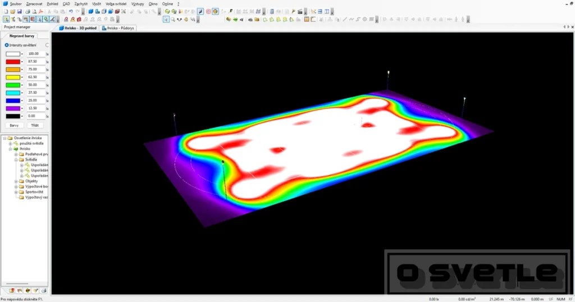Screen dimensions: 575x302
Task: Choose the zoom magnifier tool
Action: (x=173, y=19)
